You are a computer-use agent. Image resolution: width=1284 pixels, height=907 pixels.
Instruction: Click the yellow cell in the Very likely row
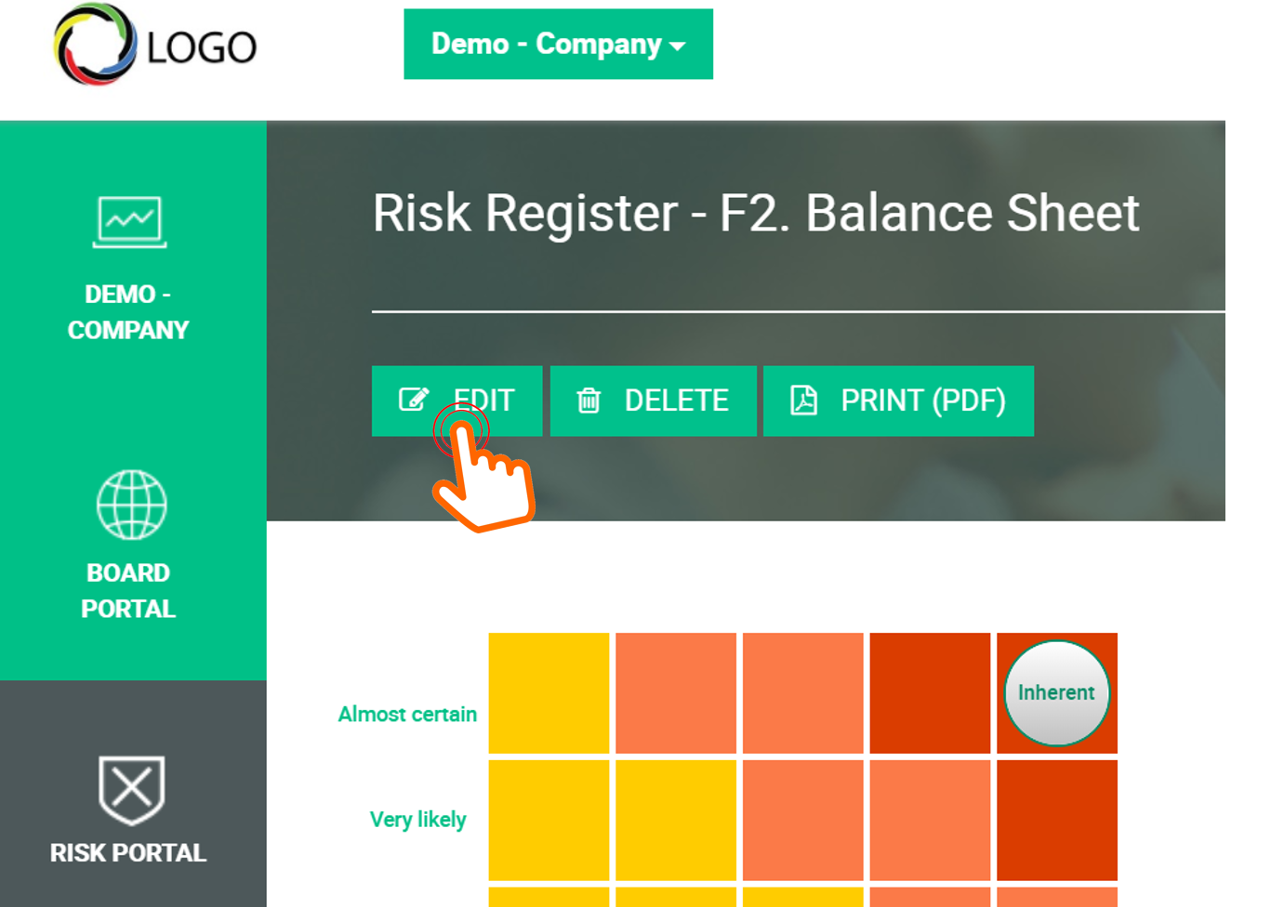[x=549, y=820]
